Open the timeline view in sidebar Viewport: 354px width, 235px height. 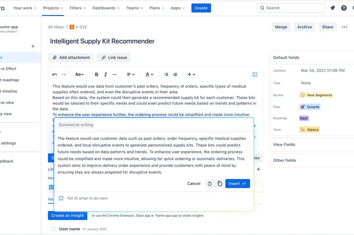(20, 91)
